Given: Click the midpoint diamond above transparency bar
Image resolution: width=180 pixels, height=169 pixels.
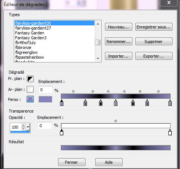Looking at the screenshot, I should (115, 121).
